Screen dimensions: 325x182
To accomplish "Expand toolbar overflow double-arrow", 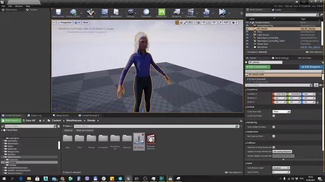I will [242, 13].
